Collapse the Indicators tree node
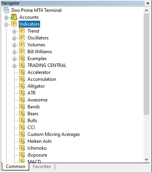The image size is (152, 173). point(6,24)
